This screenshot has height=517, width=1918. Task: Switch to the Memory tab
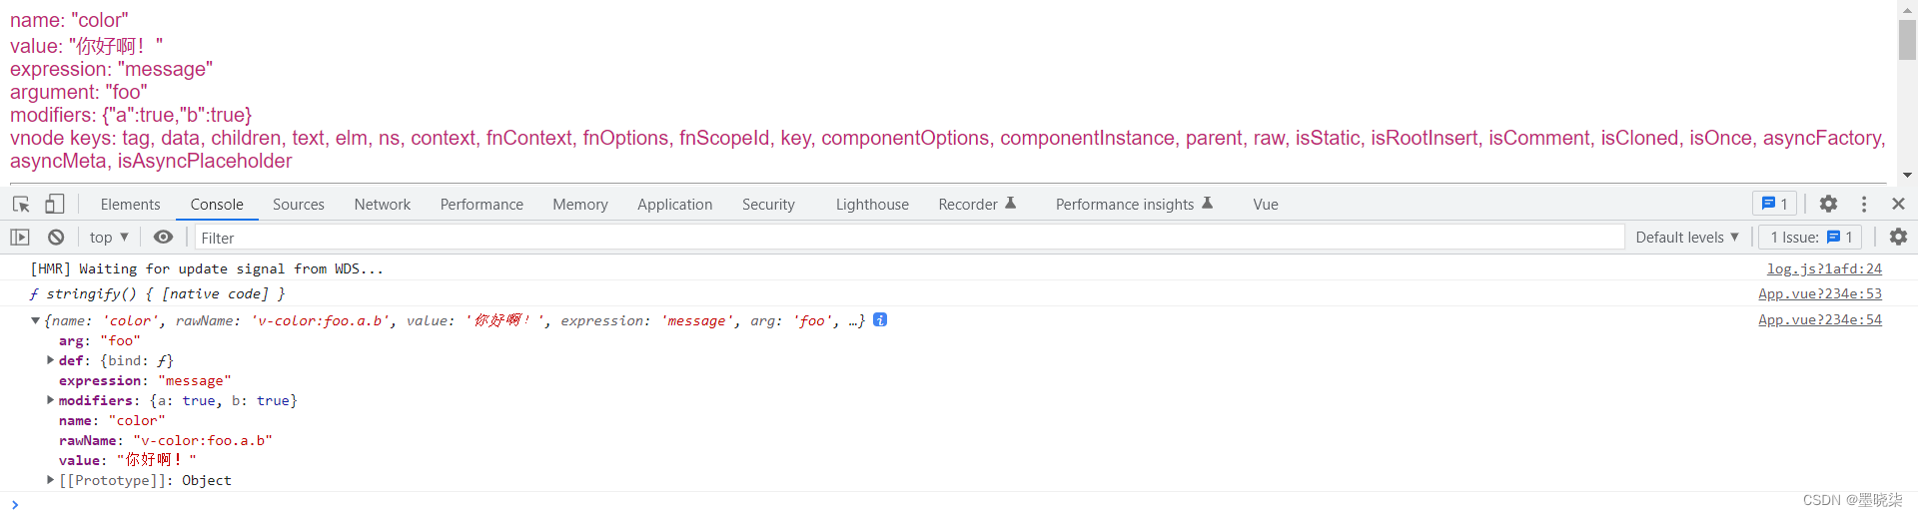(x=580, y=204)
